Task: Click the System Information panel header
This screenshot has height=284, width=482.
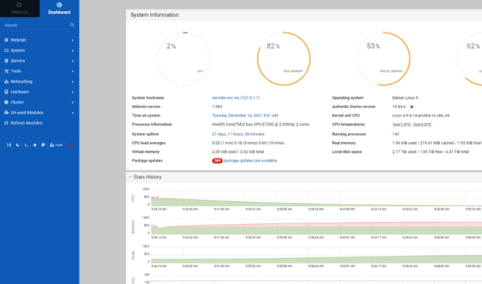Action: (304, 15)
